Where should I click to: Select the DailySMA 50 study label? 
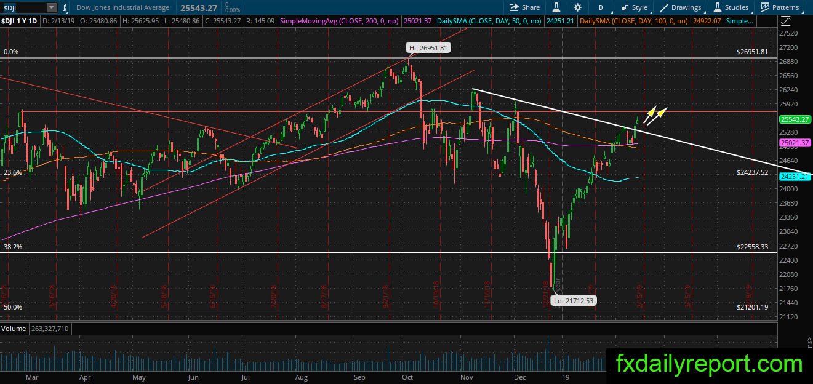click(x=489, y=21)
